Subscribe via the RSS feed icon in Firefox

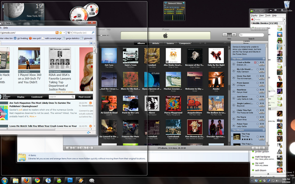[57, 33]
